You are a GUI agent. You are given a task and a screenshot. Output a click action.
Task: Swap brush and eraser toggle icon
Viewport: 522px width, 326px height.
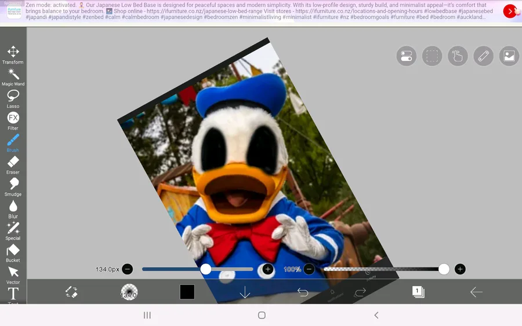pos(71,292)
